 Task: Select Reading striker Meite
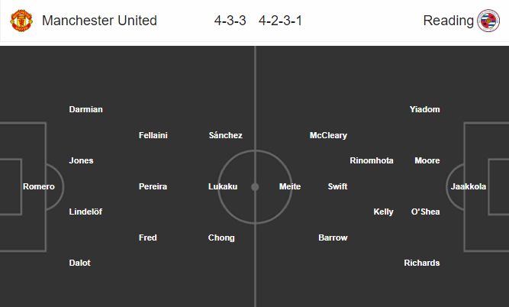click(290, 186)
